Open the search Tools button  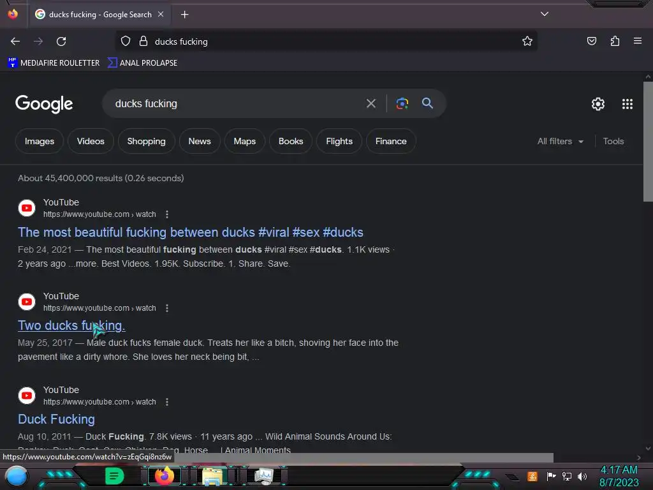click(613, 141)
